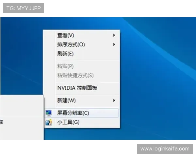Screen dimensions: 196x157
Task: Click the greyed-out 粘贴(P) entry
Action: point(65,66)
